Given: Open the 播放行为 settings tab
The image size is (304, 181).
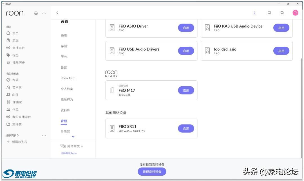Looking at the screenshot, I should point(67,99).
